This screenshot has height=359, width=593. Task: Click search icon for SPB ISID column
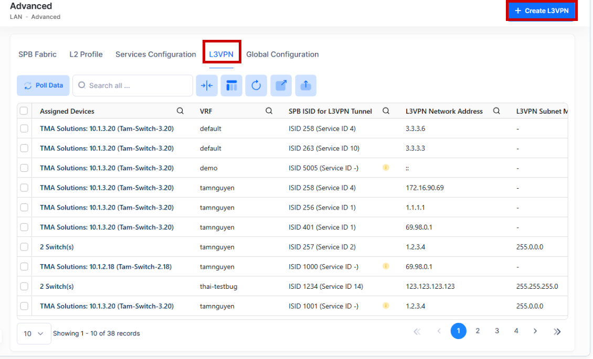point(386,111)
